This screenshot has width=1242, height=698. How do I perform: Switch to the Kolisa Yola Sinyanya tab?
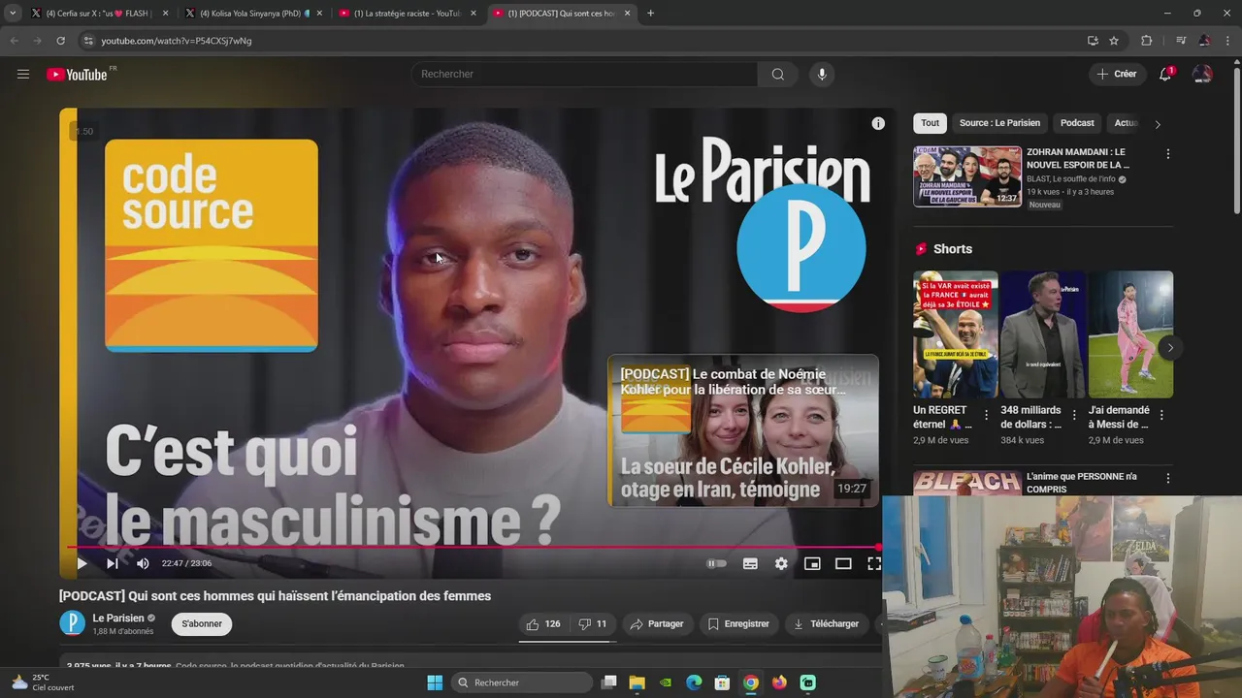click(254, 14)
